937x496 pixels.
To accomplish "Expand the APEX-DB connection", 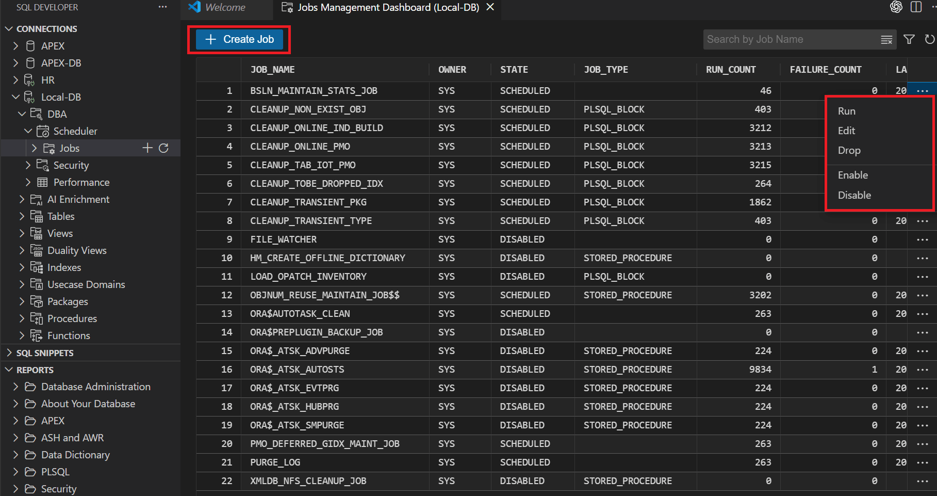I will [15, 63].
